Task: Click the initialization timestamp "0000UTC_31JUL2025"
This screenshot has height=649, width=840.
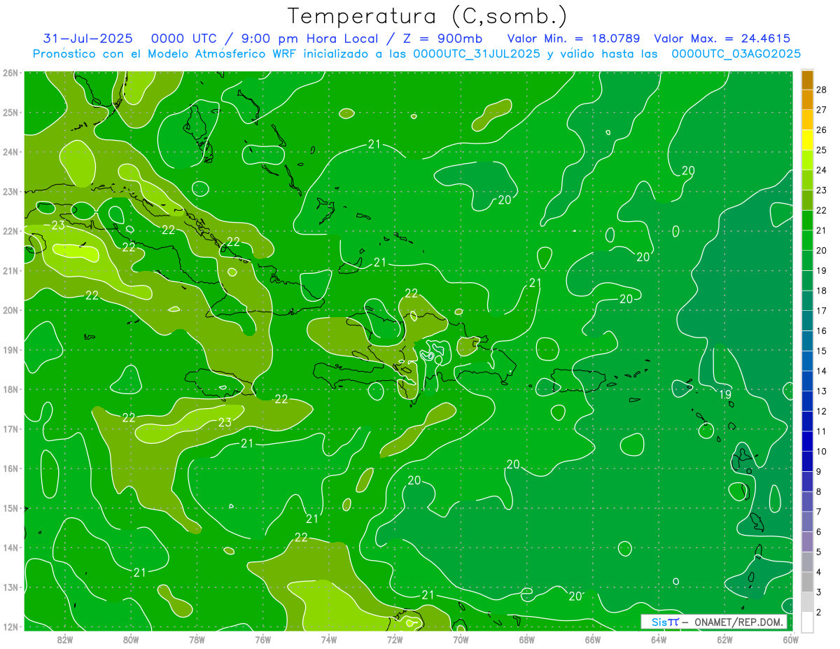Action: [477, 54]
